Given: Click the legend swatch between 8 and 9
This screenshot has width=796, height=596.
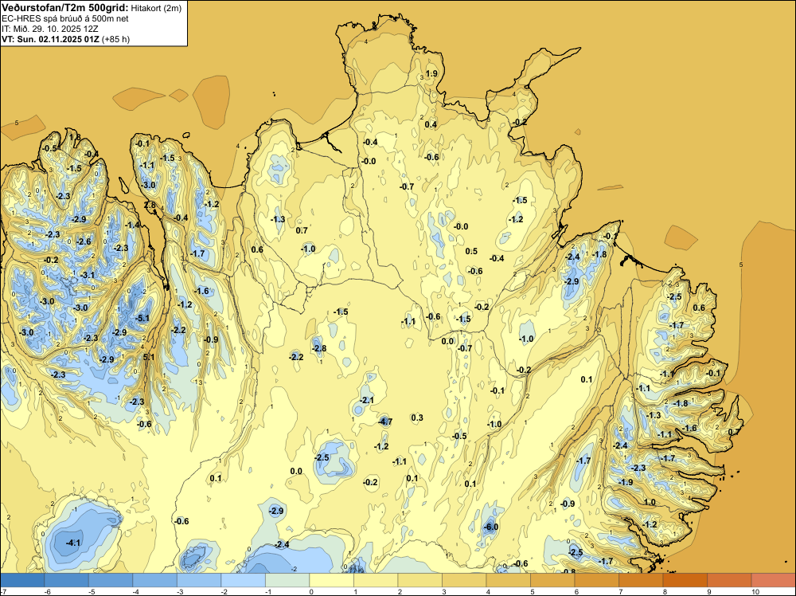Looking at the screenshot, I should (x=685, y=580).
